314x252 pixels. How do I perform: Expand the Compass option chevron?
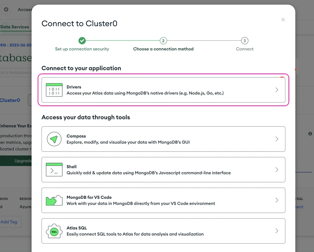277,139
